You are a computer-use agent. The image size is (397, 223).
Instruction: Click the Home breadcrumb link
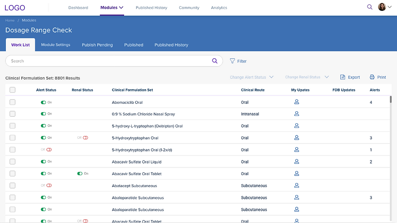click(x=10, y=20)
